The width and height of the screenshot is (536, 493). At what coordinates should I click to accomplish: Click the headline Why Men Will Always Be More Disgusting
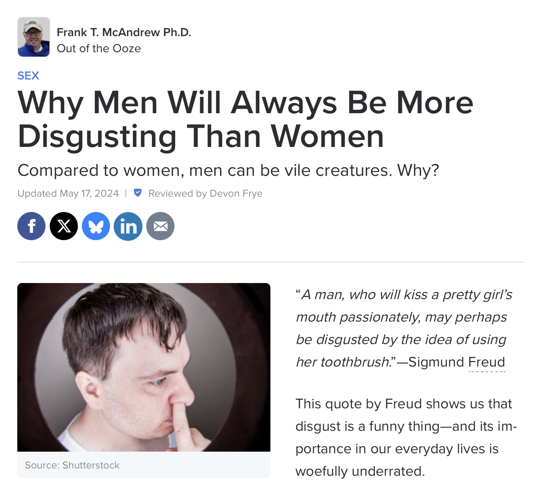[x=245, y=120]
